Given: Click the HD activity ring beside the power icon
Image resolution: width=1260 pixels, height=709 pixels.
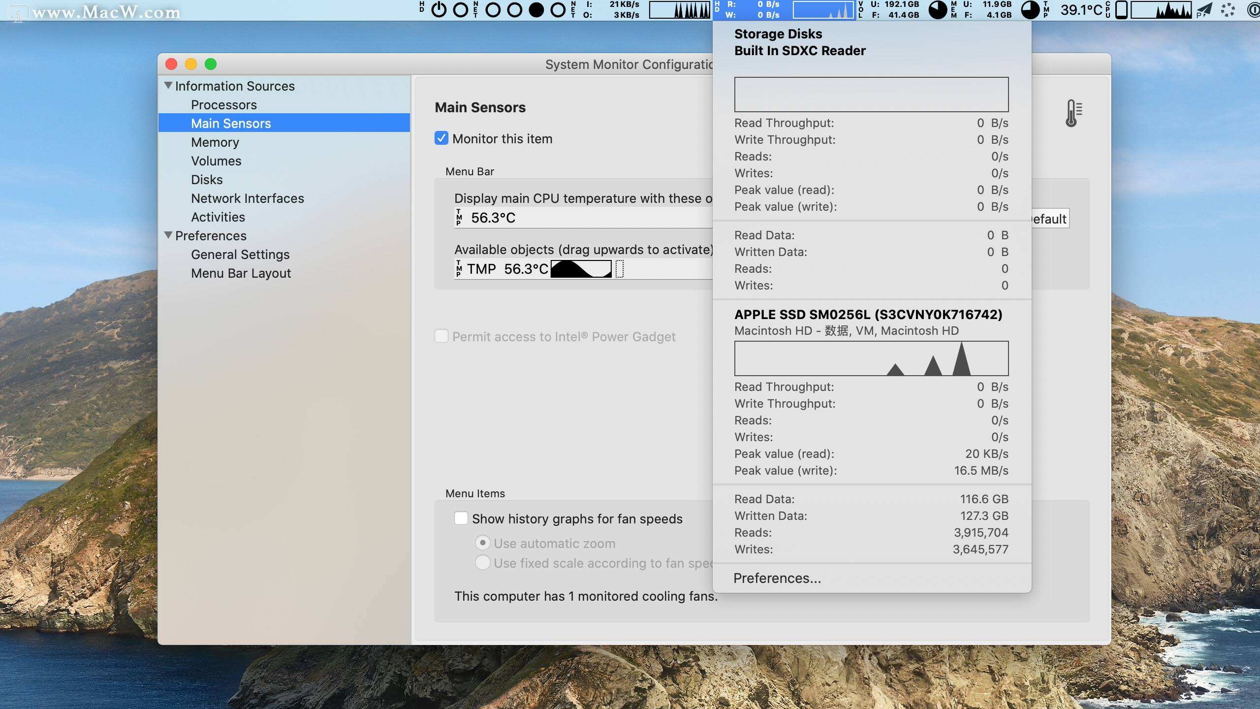Looking at the screenshot, I should pos(460,10).
